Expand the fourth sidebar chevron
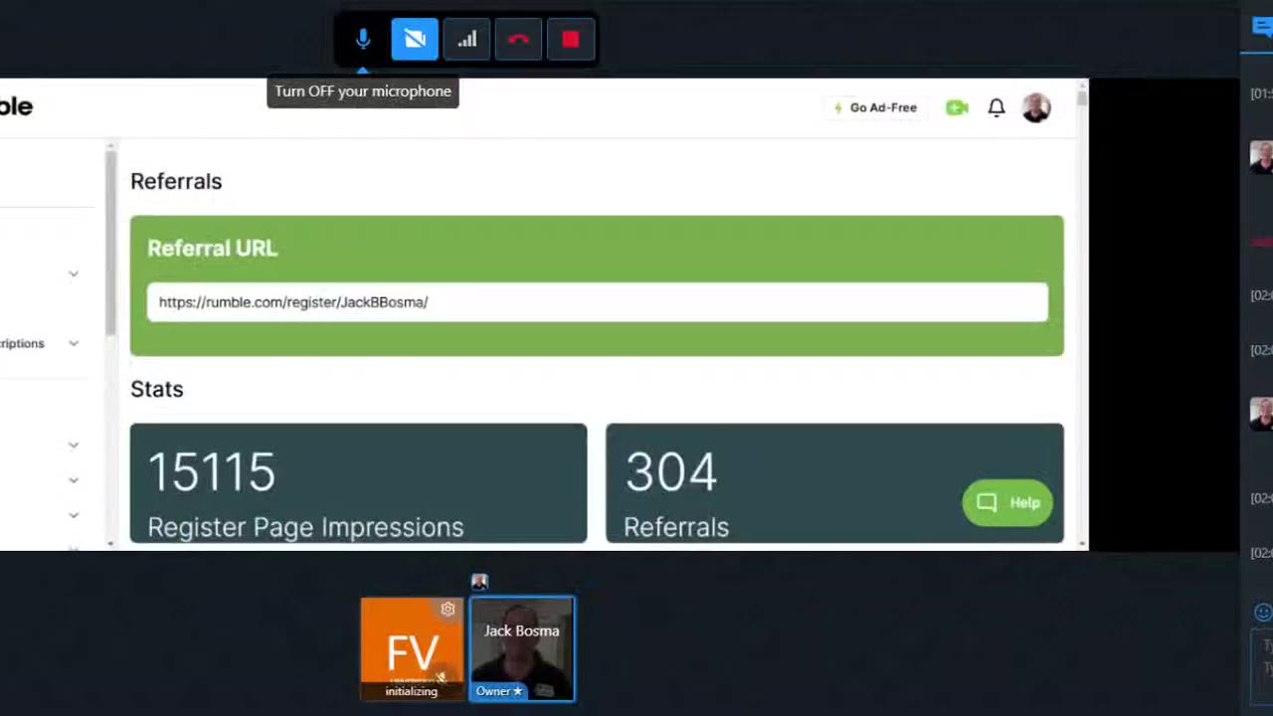Viewport: 1273px width, 716px height. (74, 479)
